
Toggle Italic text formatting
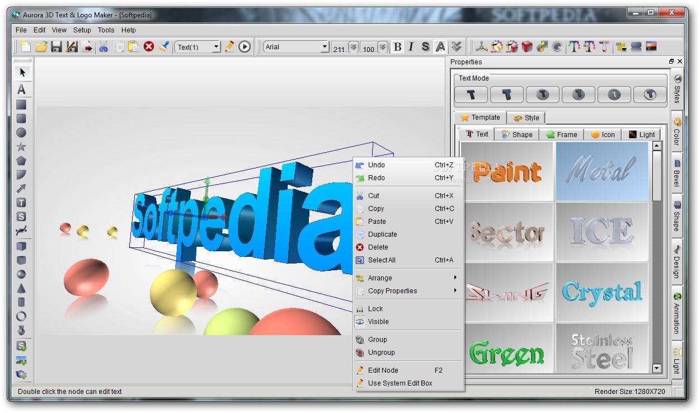pos(411,47)
